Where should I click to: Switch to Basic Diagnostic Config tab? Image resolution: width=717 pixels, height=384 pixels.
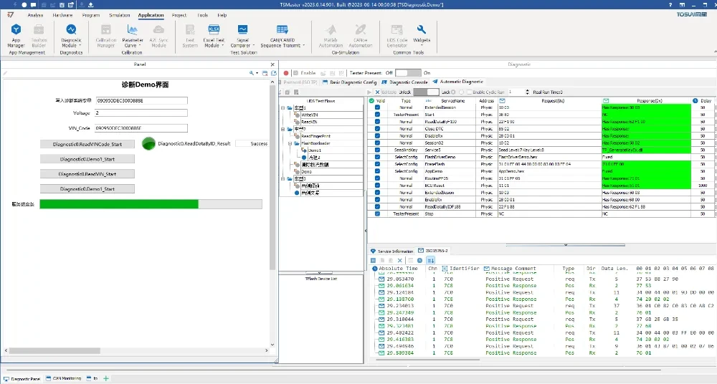[x=349, y=82]
